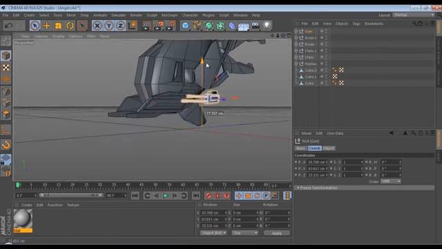Toggle Y axis lock

tap(109, 26)
